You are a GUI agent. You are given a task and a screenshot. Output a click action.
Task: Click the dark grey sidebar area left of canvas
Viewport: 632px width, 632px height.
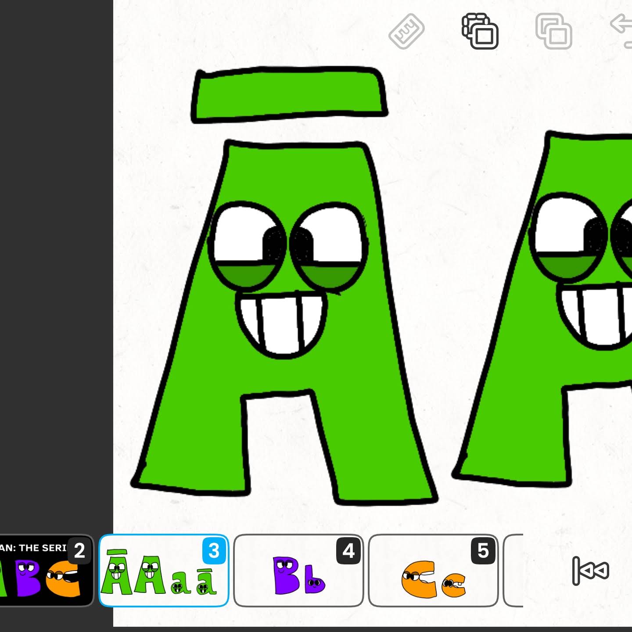tap(56, 263)
